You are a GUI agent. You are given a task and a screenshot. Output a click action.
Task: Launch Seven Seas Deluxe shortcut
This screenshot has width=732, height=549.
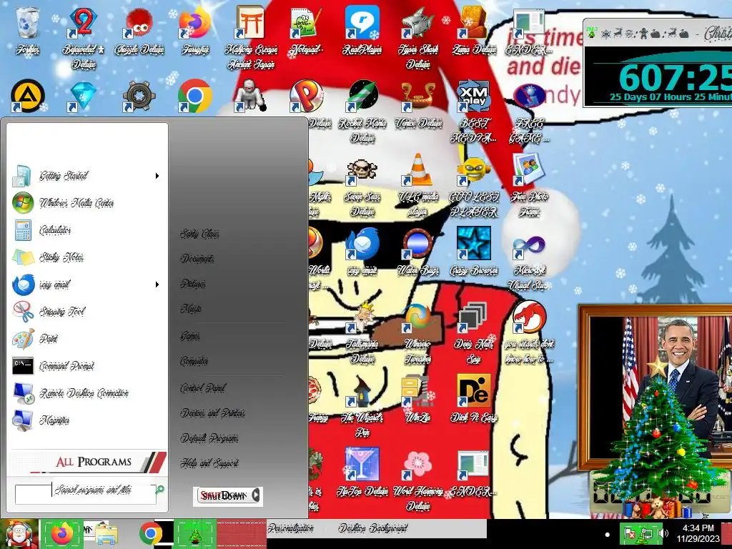pyautogui.click(x=362, y=187)
